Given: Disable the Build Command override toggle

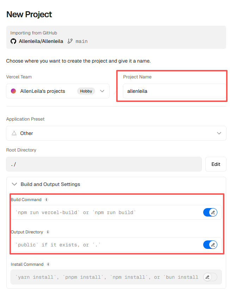Looking at the screenshot, I should (x=210, y=212).
